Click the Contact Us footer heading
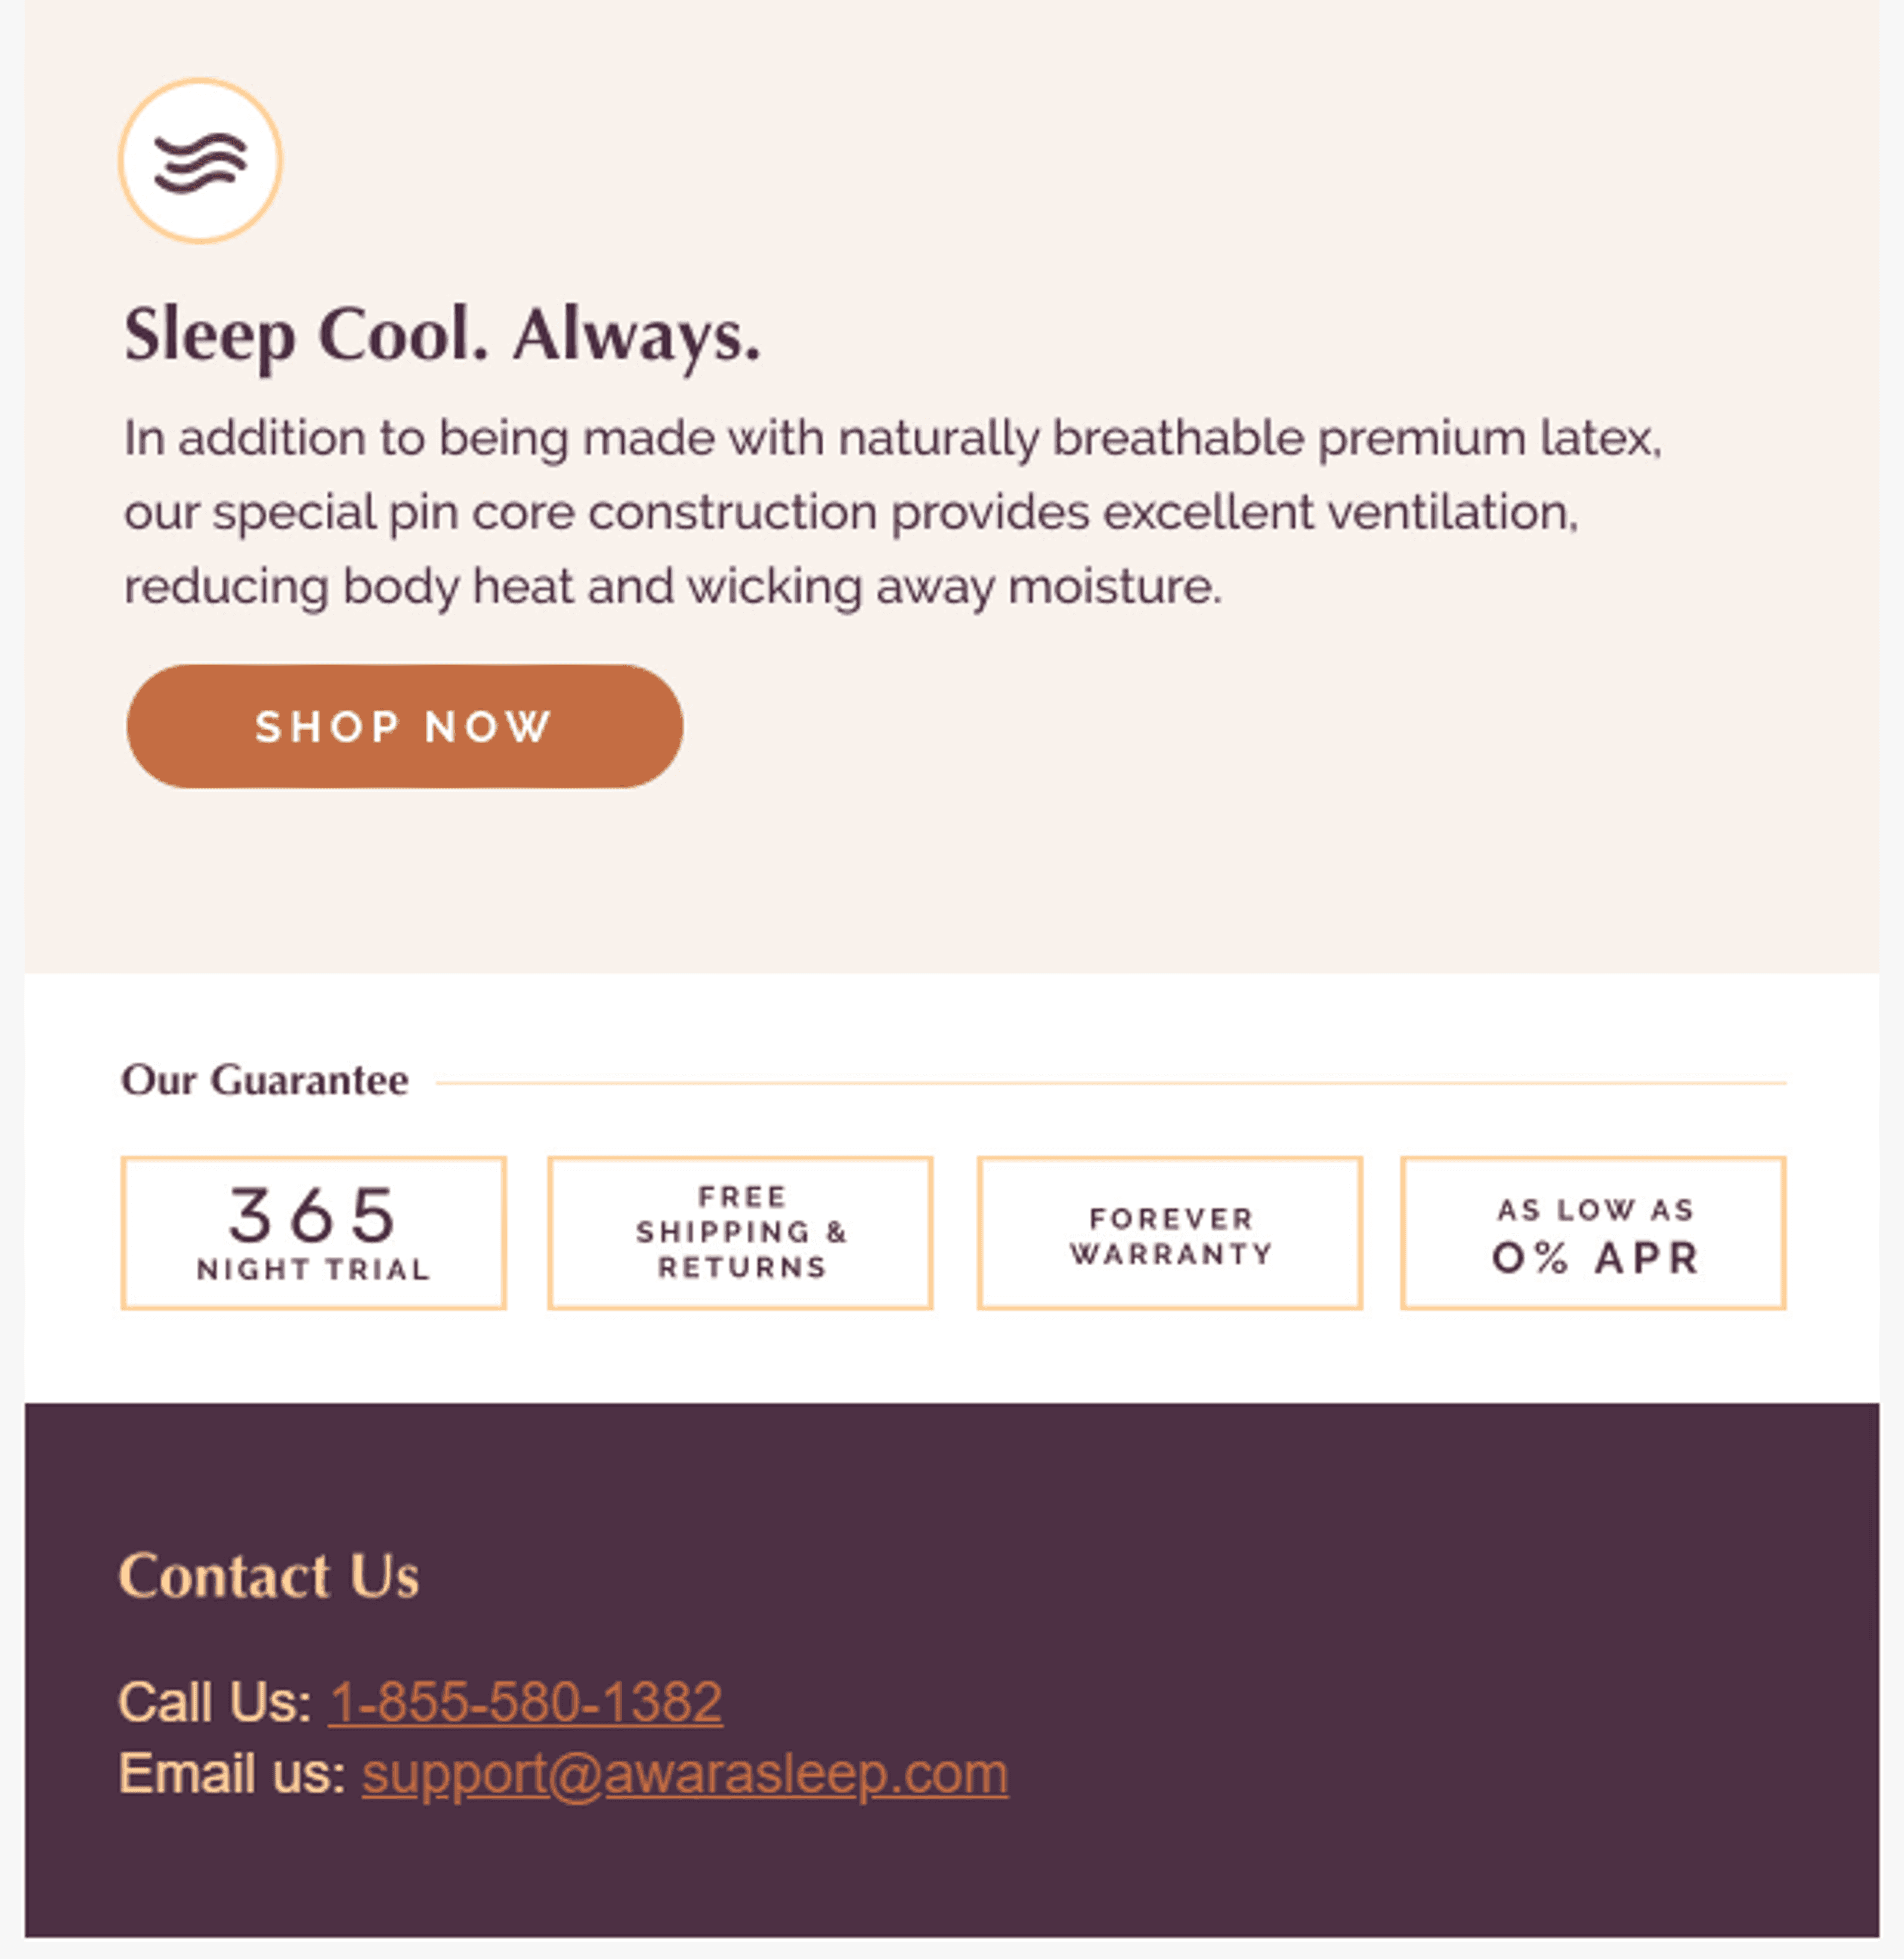 pos(269,1576)
